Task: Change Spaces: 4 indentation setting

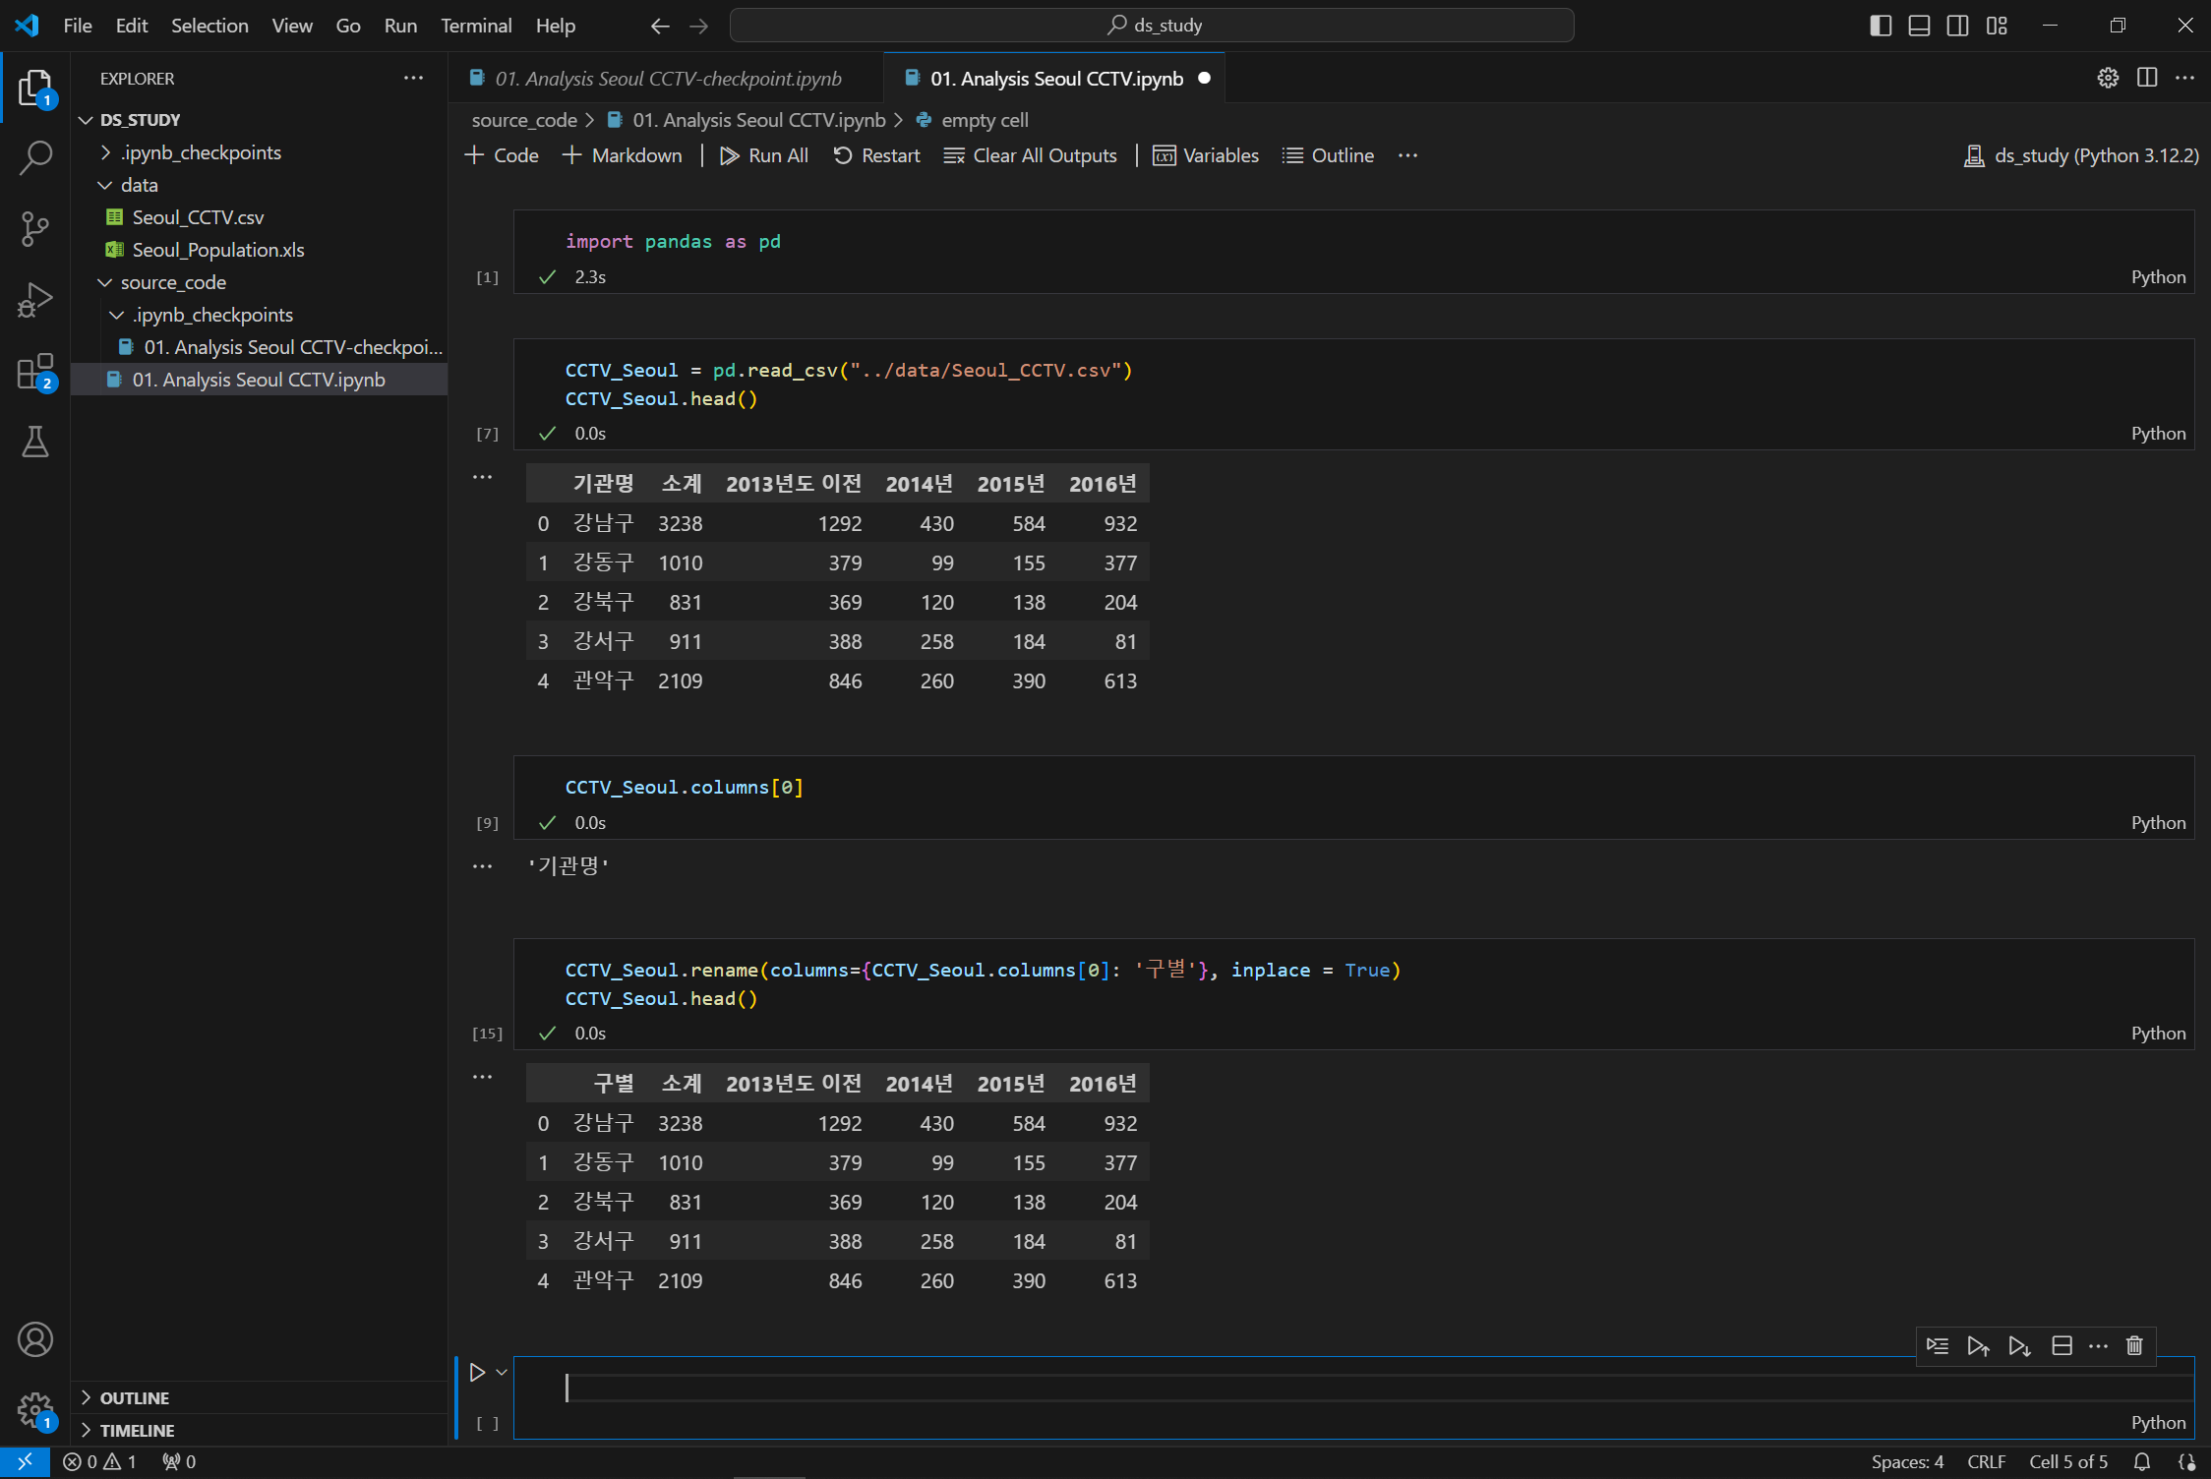Action: coord(1907,1462)
